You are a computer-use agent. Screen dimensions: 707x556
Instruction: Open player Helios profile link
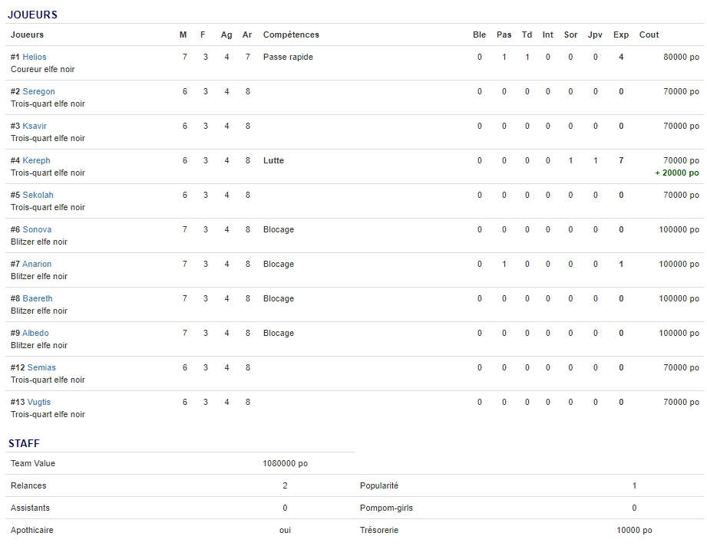pyautogui.click(x=35, y=57)
